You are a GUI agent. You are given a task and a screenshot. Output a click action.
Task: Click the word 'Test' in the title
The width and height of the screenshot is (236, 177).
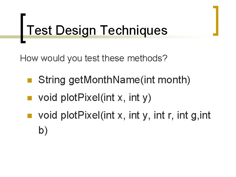tap(39, 30)
